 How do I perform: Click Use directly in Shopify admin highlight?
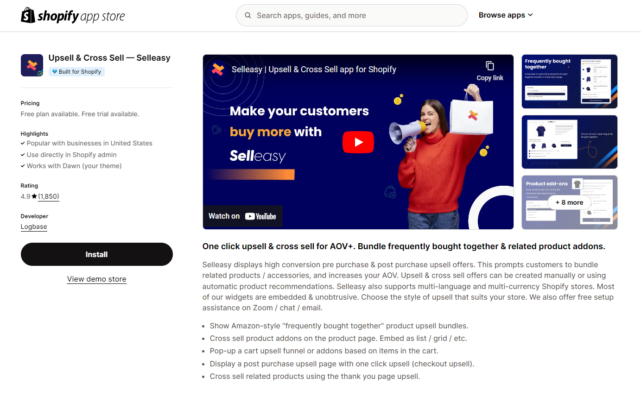point(72,155)
